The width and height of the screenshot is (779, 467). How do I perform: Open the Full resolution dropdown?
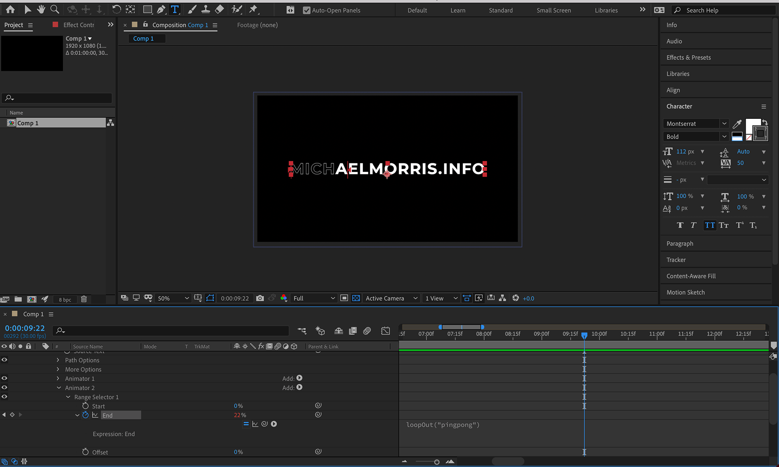(314, 298)
